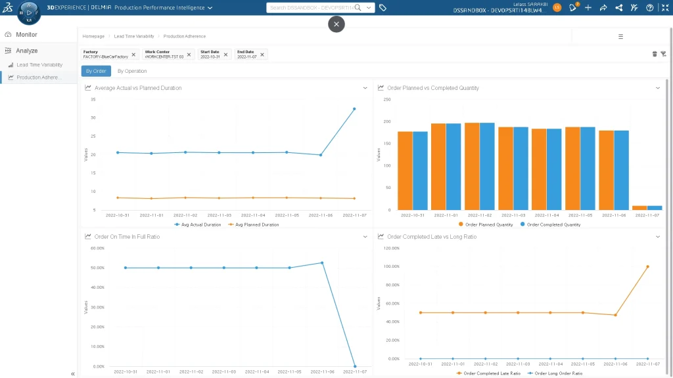Screen dimensions: 673x378
Task: Expand Order On Time In Full Ratio chart menu
Action: click(x=365, y=236)
